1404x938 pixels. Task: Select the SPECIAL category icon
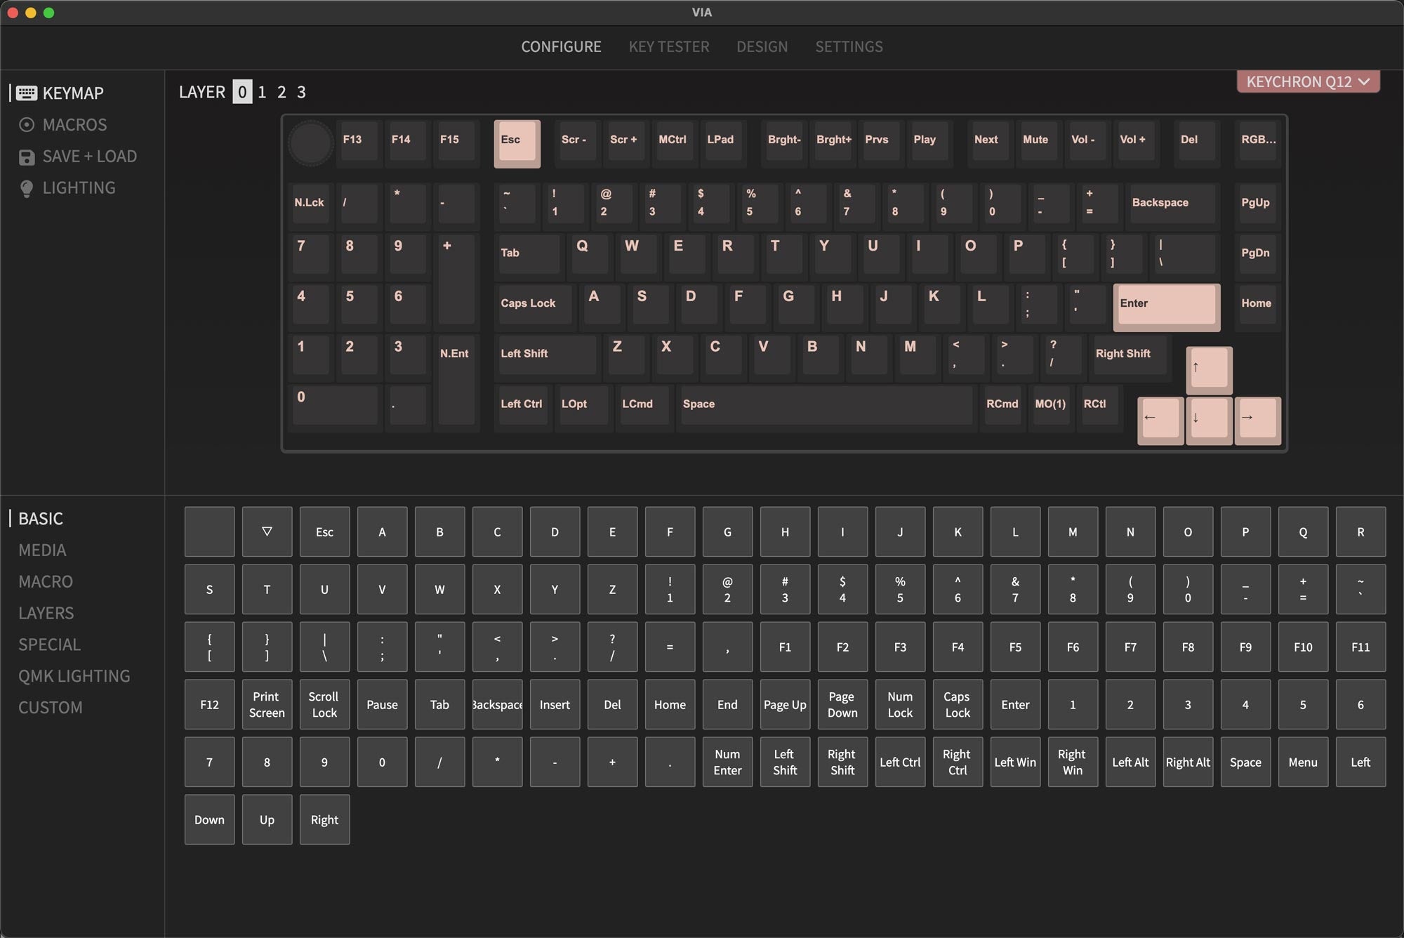pos(51,644)
